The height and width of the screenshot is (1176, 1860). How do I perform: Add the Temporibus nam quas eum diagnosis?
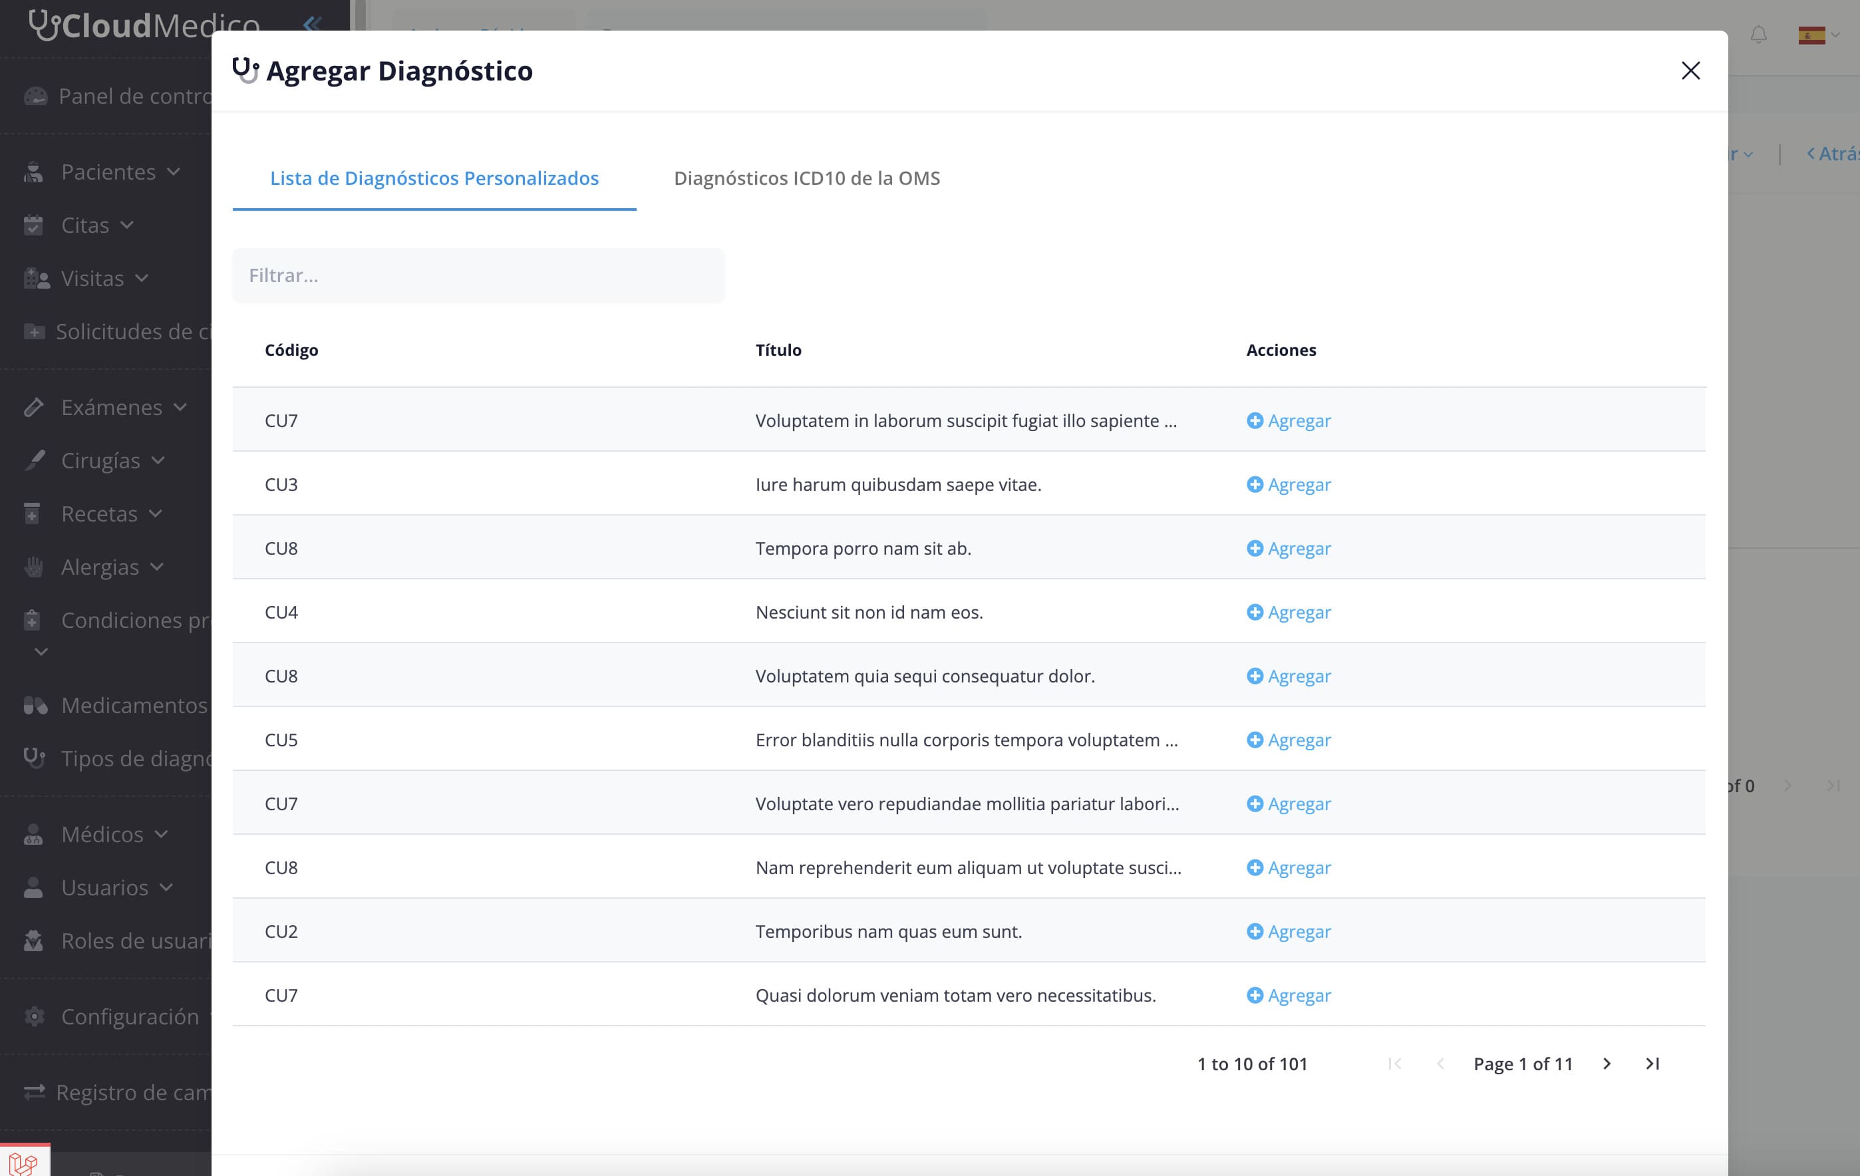(1289, 931)
